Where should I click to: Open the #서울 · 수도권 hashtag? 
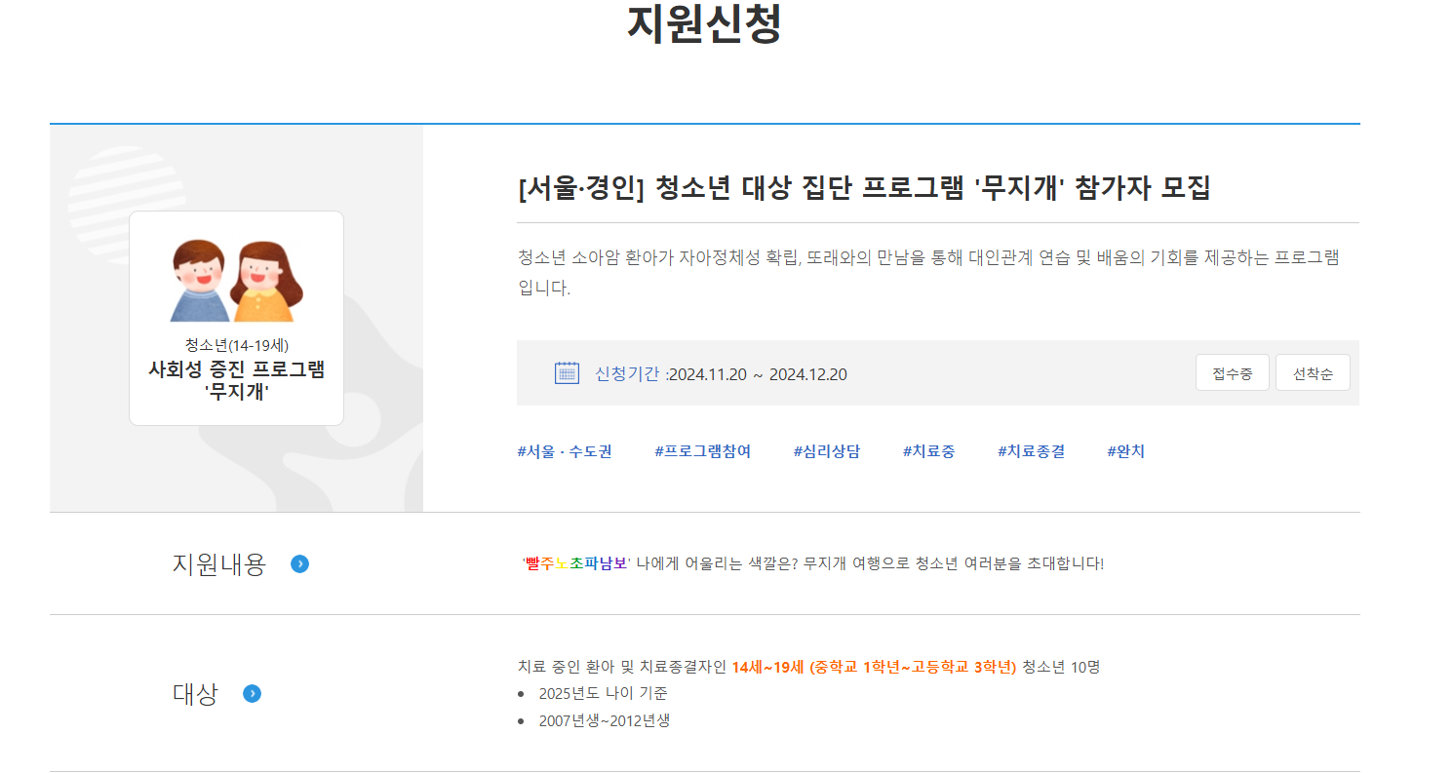tap(564, 451)
